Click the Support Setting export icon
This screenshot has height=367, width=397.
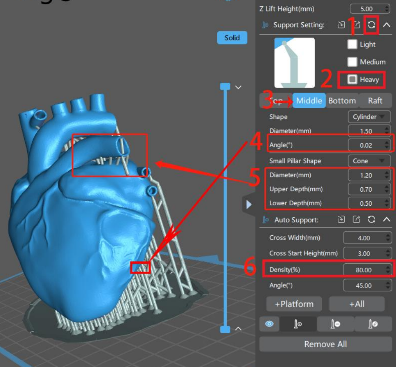tap(357, 25)
